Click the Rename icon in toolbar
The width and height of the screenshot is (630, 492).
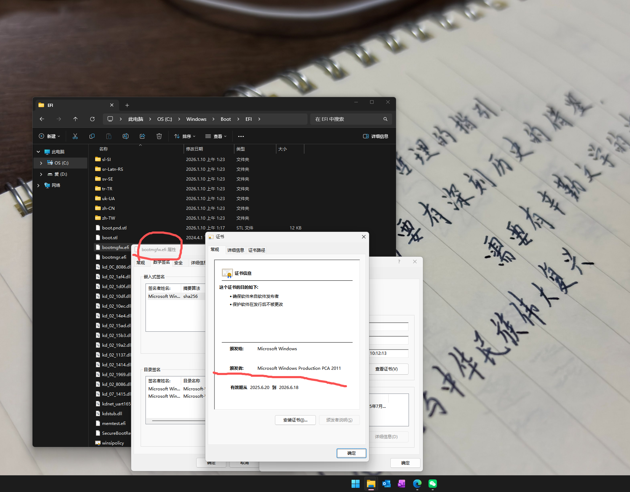(126, 136)
